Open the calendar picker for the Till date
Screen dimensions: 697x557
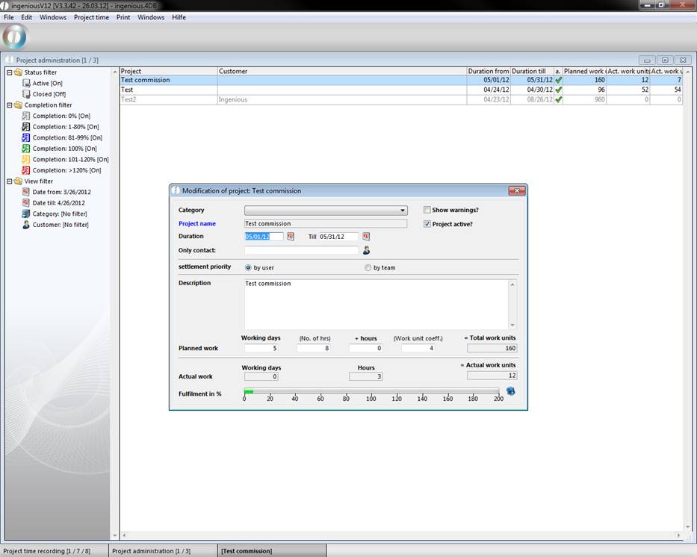pyautogui.click(x=366, y=237)
